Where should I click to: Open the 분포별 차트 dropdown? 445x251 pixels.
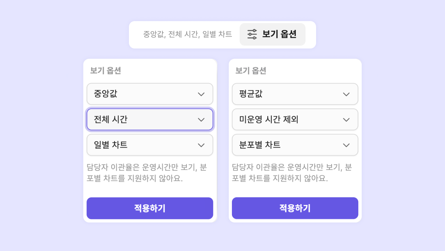[x=288, y=145]
